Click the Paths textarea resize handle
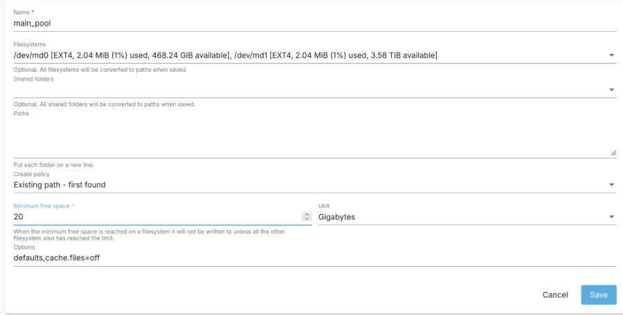Viewport: 623px width, 315px height. tap(613, 153)
